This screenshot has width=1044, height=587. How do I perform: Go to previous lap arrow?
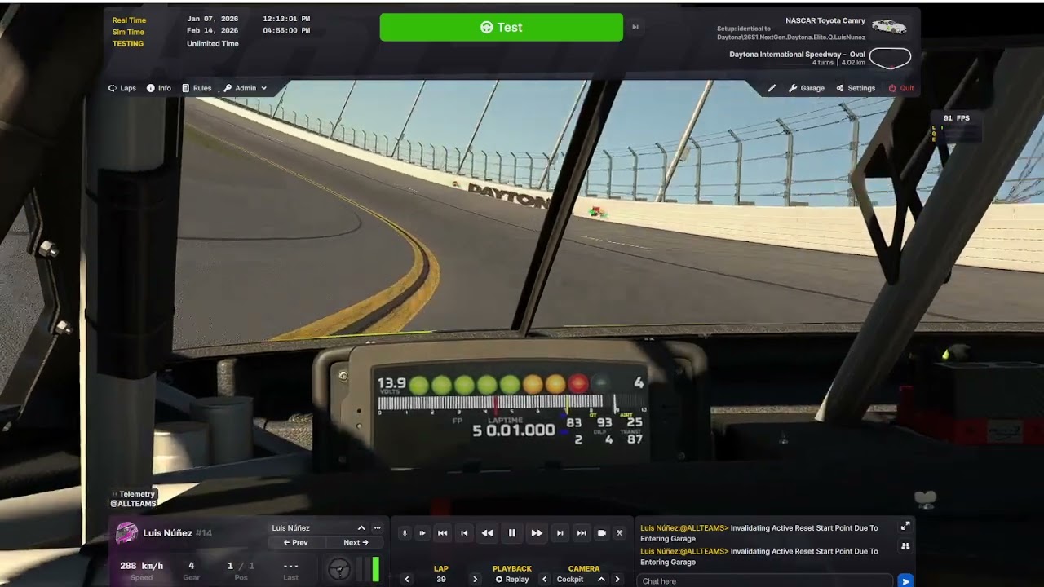407,580
